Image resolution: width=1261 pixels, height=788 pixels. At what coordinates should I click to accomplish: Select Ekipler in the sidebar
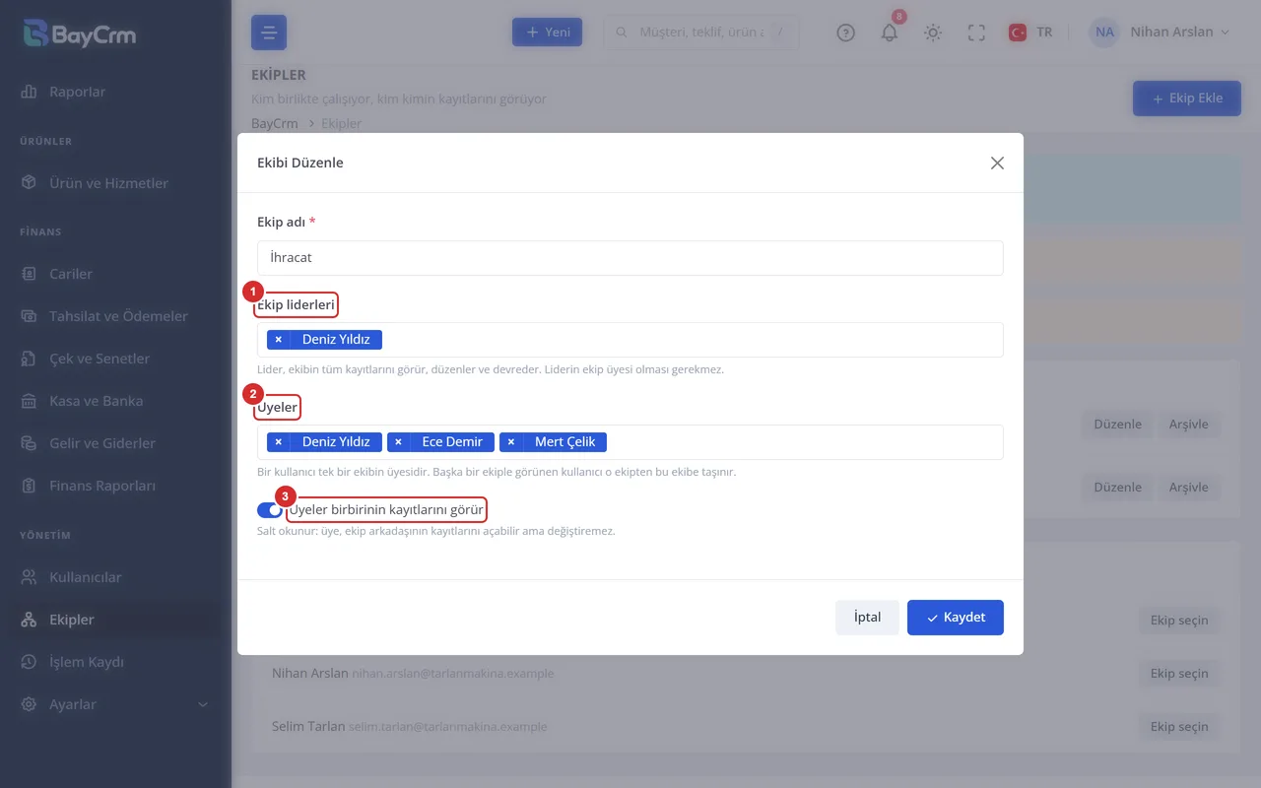(115, 620)
